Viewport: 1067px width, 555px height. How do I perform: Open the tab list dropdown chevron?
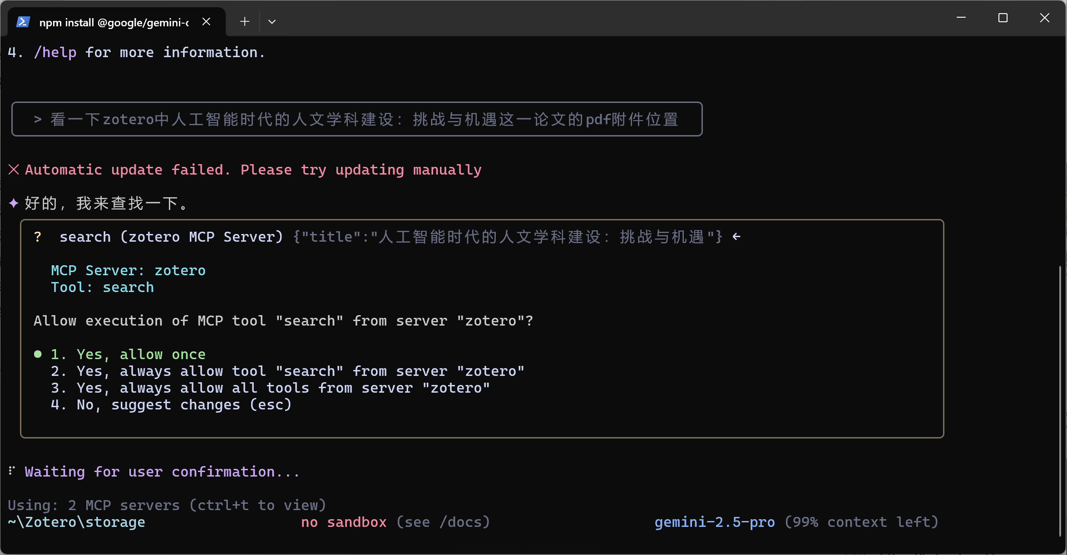(272, 21)
